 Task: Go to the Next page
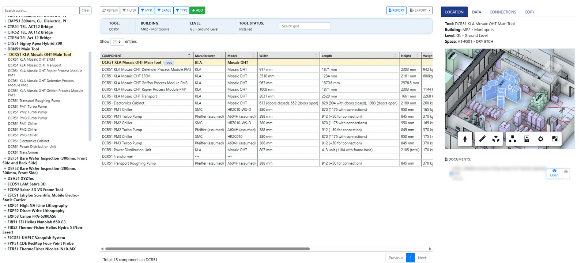[422, 258]
